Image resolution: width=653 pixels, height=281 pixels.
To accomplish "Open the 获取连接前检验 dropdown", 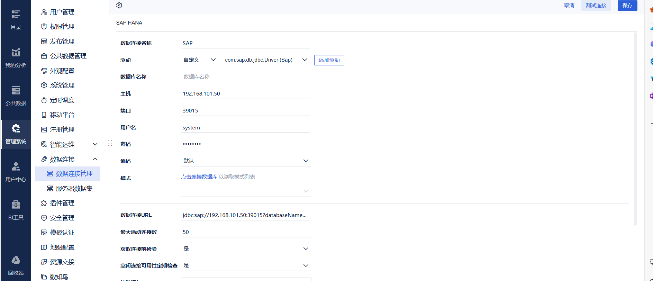I will click(x=246, y=249).
